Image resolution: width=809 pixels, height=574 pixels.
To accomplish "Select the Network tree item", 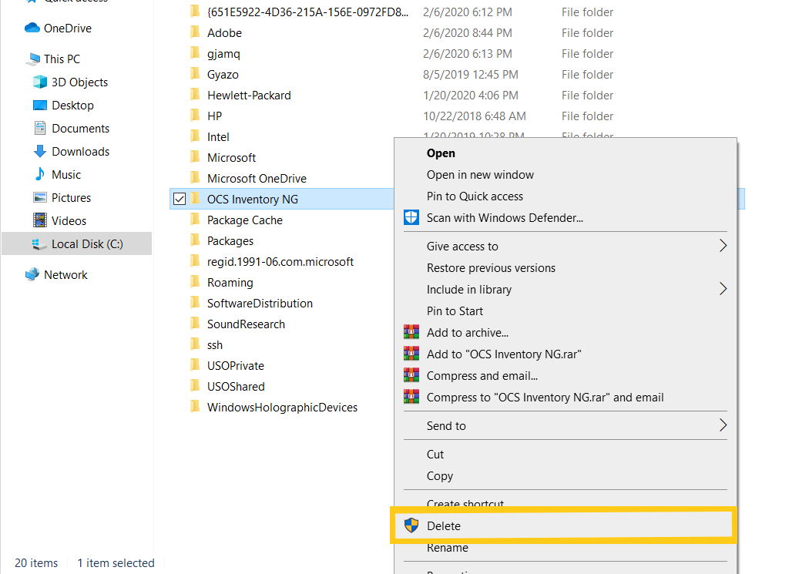I will pyautogui.click(x=65, y=274).
